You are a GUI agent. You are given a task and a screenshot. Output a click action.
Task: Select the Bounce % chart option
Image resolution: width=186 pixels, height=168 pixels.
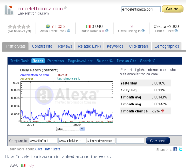click(104, 61)
